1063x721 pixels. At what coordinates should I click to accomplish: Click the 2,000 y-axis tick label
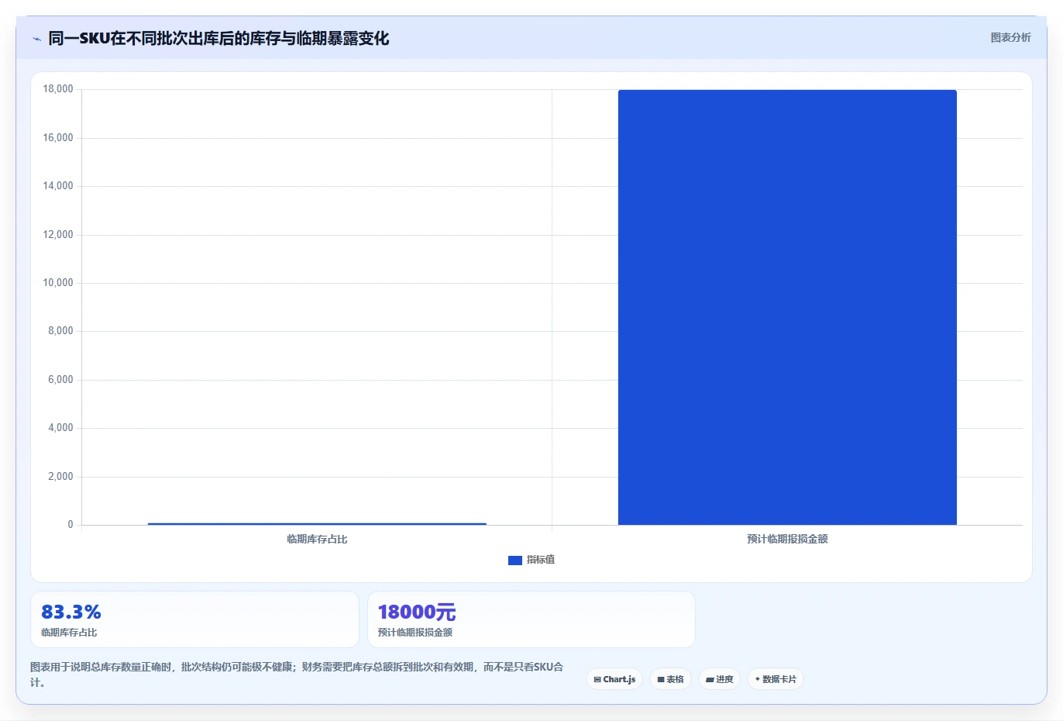point(60,477)
